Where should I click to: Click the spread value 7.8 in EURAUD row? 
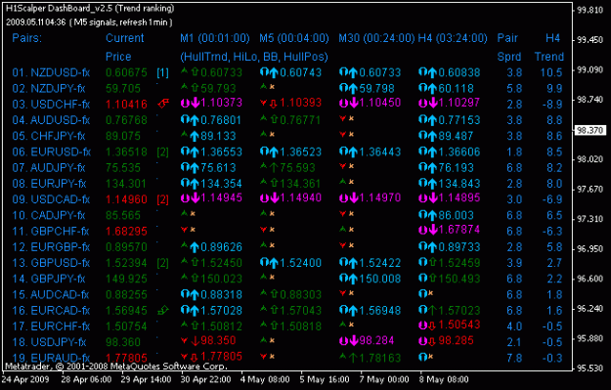pos(514,358)
